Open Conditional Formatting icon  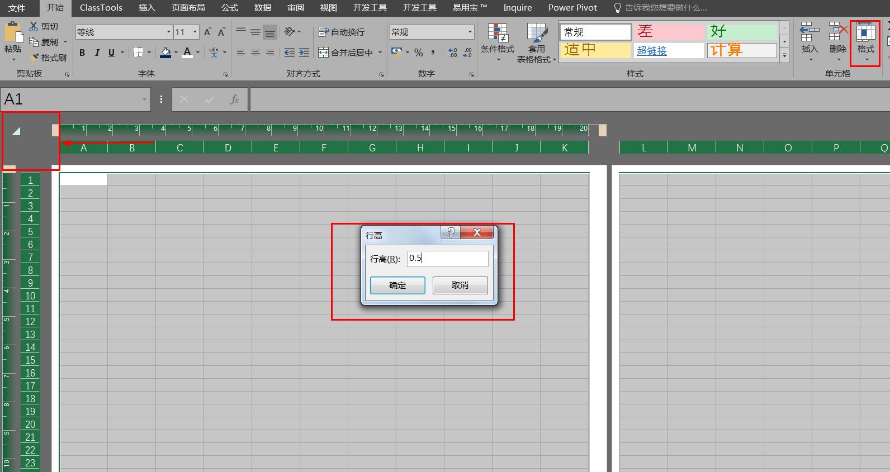(x=497, y=34)
